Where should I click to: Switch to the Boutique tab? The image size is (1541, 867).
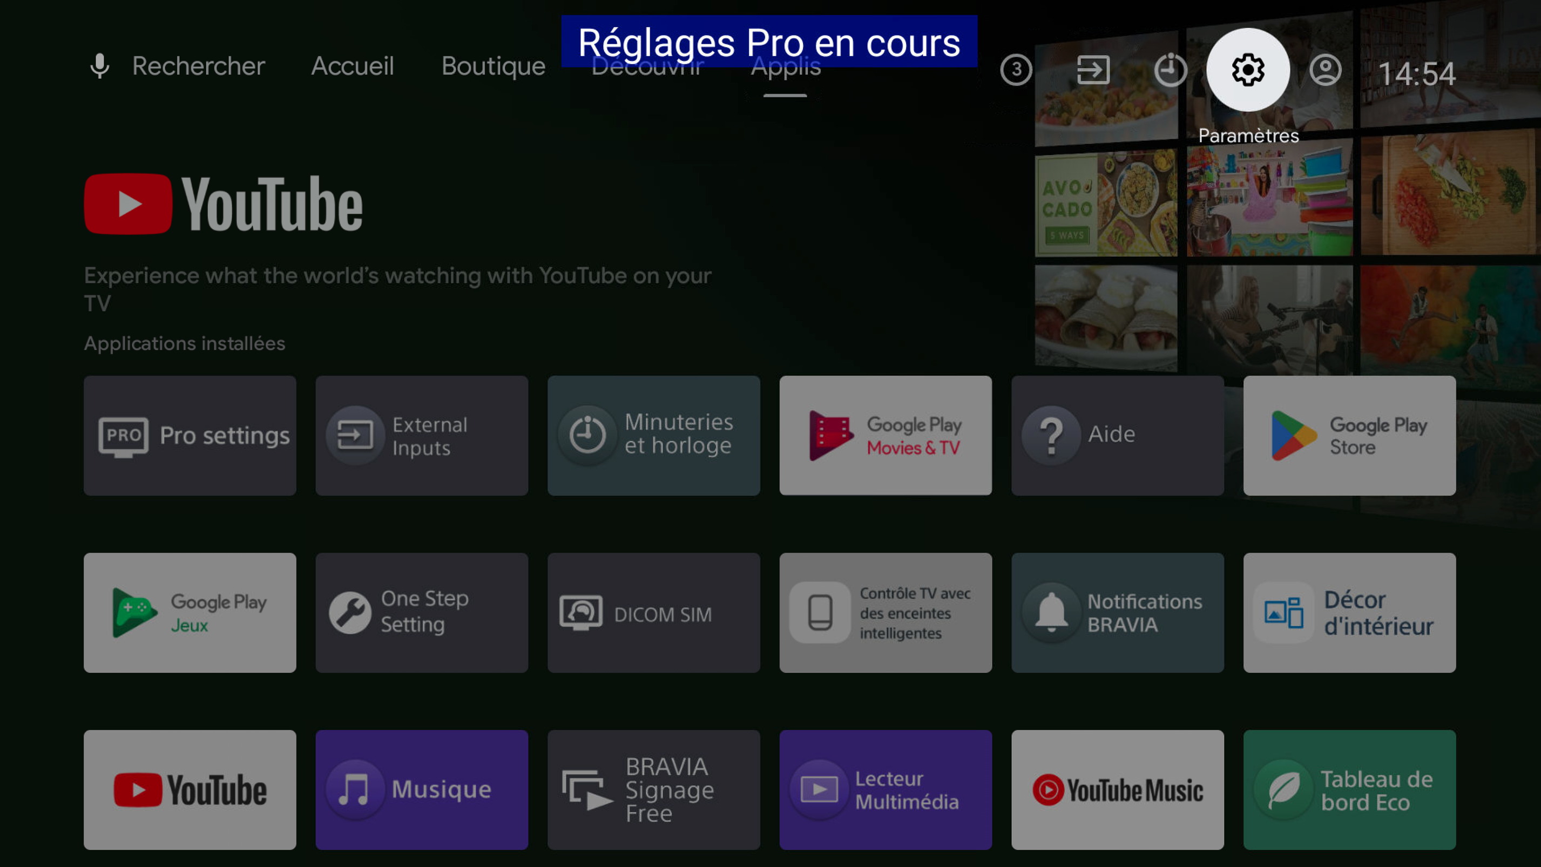(493, 66)
